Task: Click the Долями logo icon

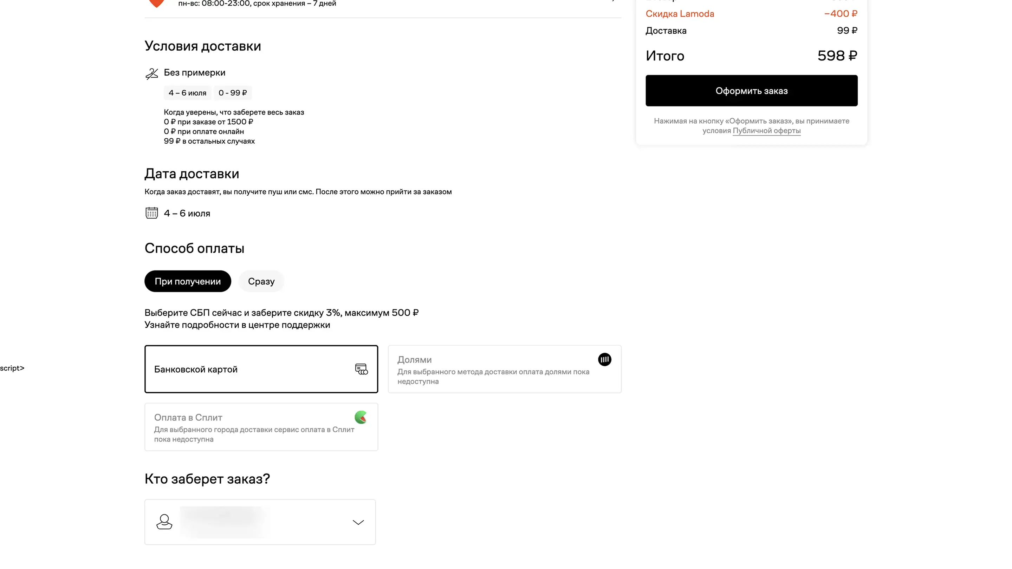Action: coord(604,359)
